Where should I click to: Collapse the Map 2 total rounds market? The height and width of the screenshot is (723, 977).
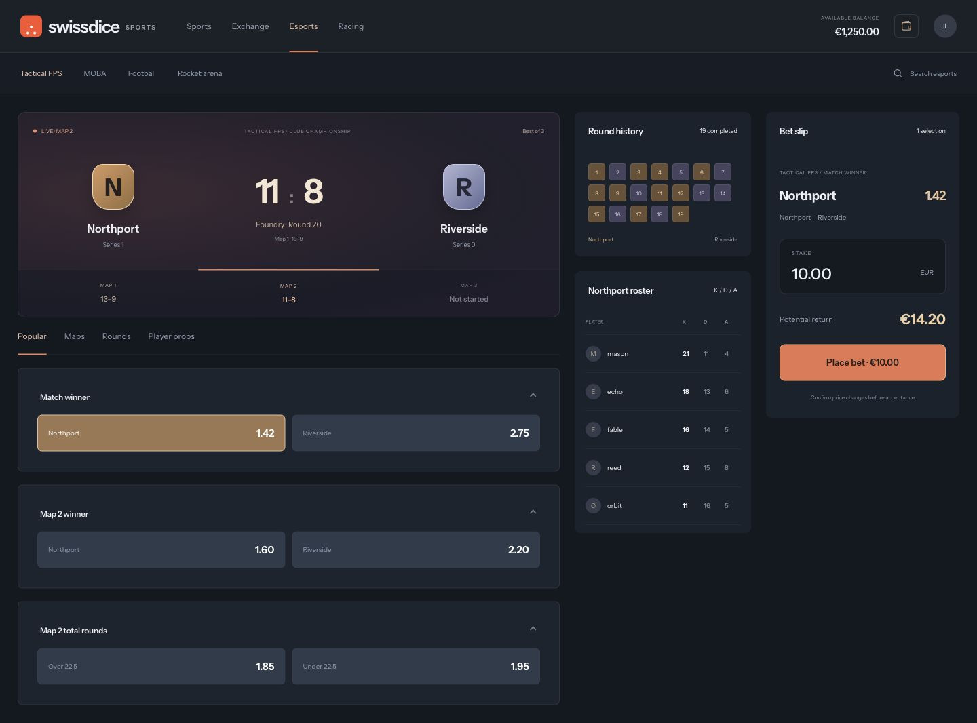pyautogui.click(x=533, y=629)
